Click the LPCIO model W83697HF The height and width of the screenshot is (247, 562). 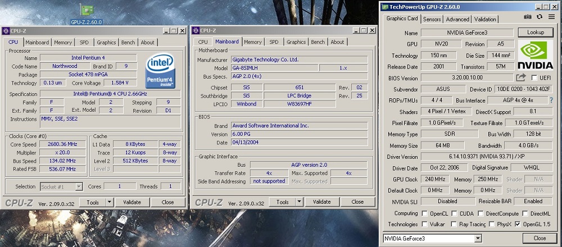click(300, 104)
